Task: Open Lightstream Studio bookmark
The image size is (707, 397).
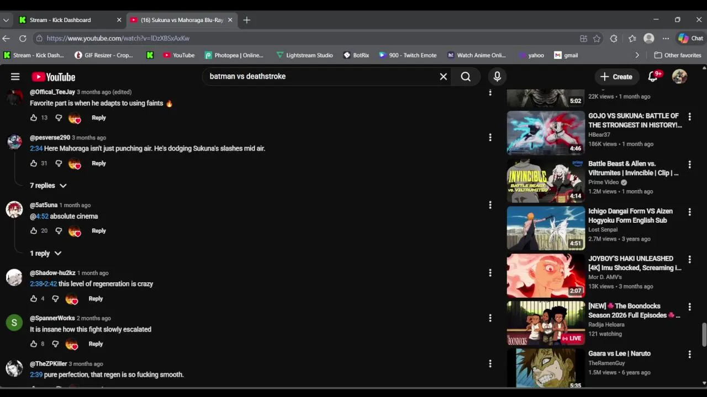Action: [304, 55]
